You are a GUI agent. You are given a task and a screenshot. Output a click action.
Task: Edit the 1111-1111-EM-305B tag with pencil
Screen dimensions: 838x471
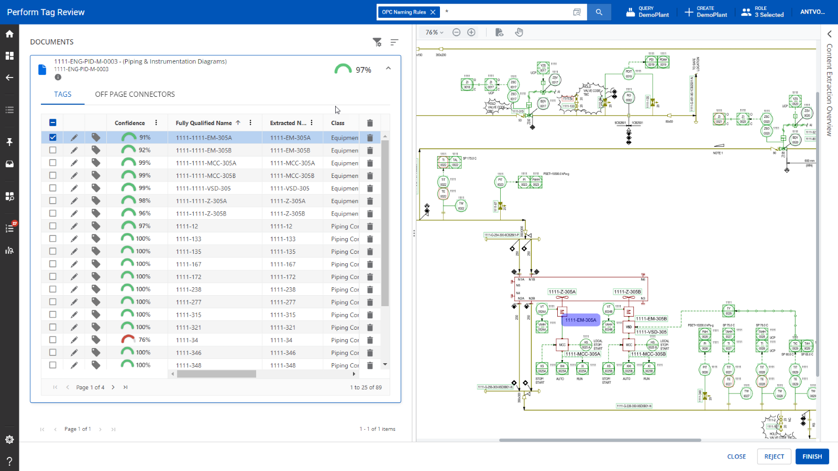click(74, 150)
